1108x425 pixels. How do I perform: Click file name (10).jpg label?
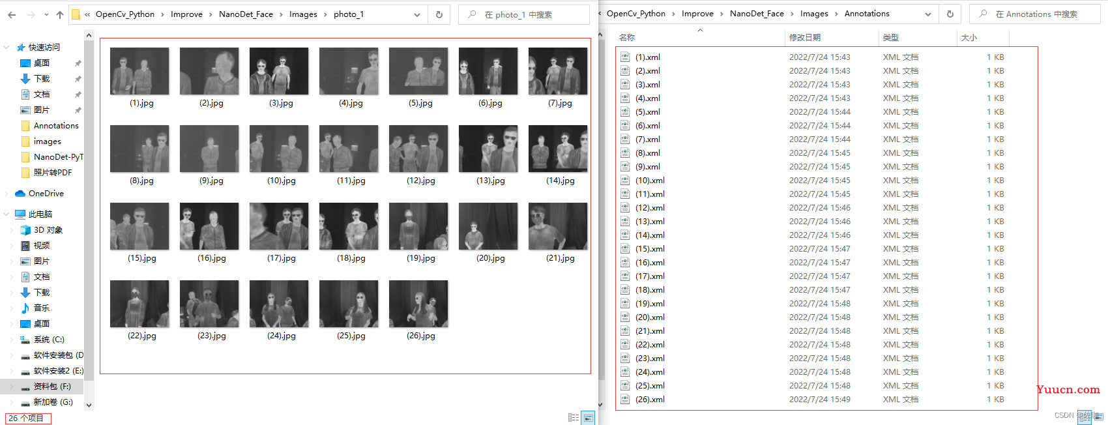pos(282,181)
